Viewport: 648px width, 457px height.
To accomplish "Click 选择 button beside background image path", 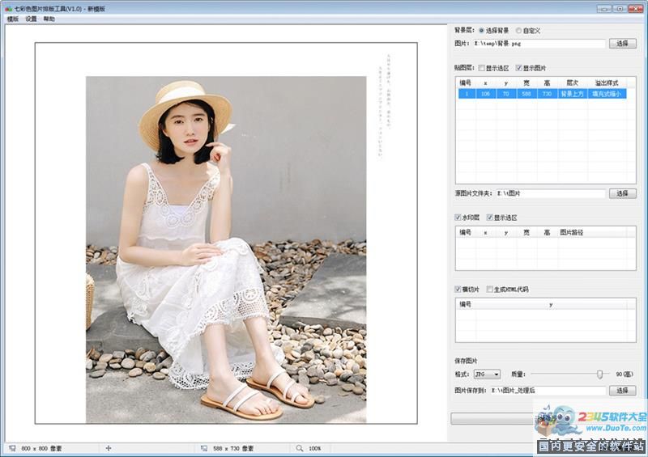I will pos(622,44).
